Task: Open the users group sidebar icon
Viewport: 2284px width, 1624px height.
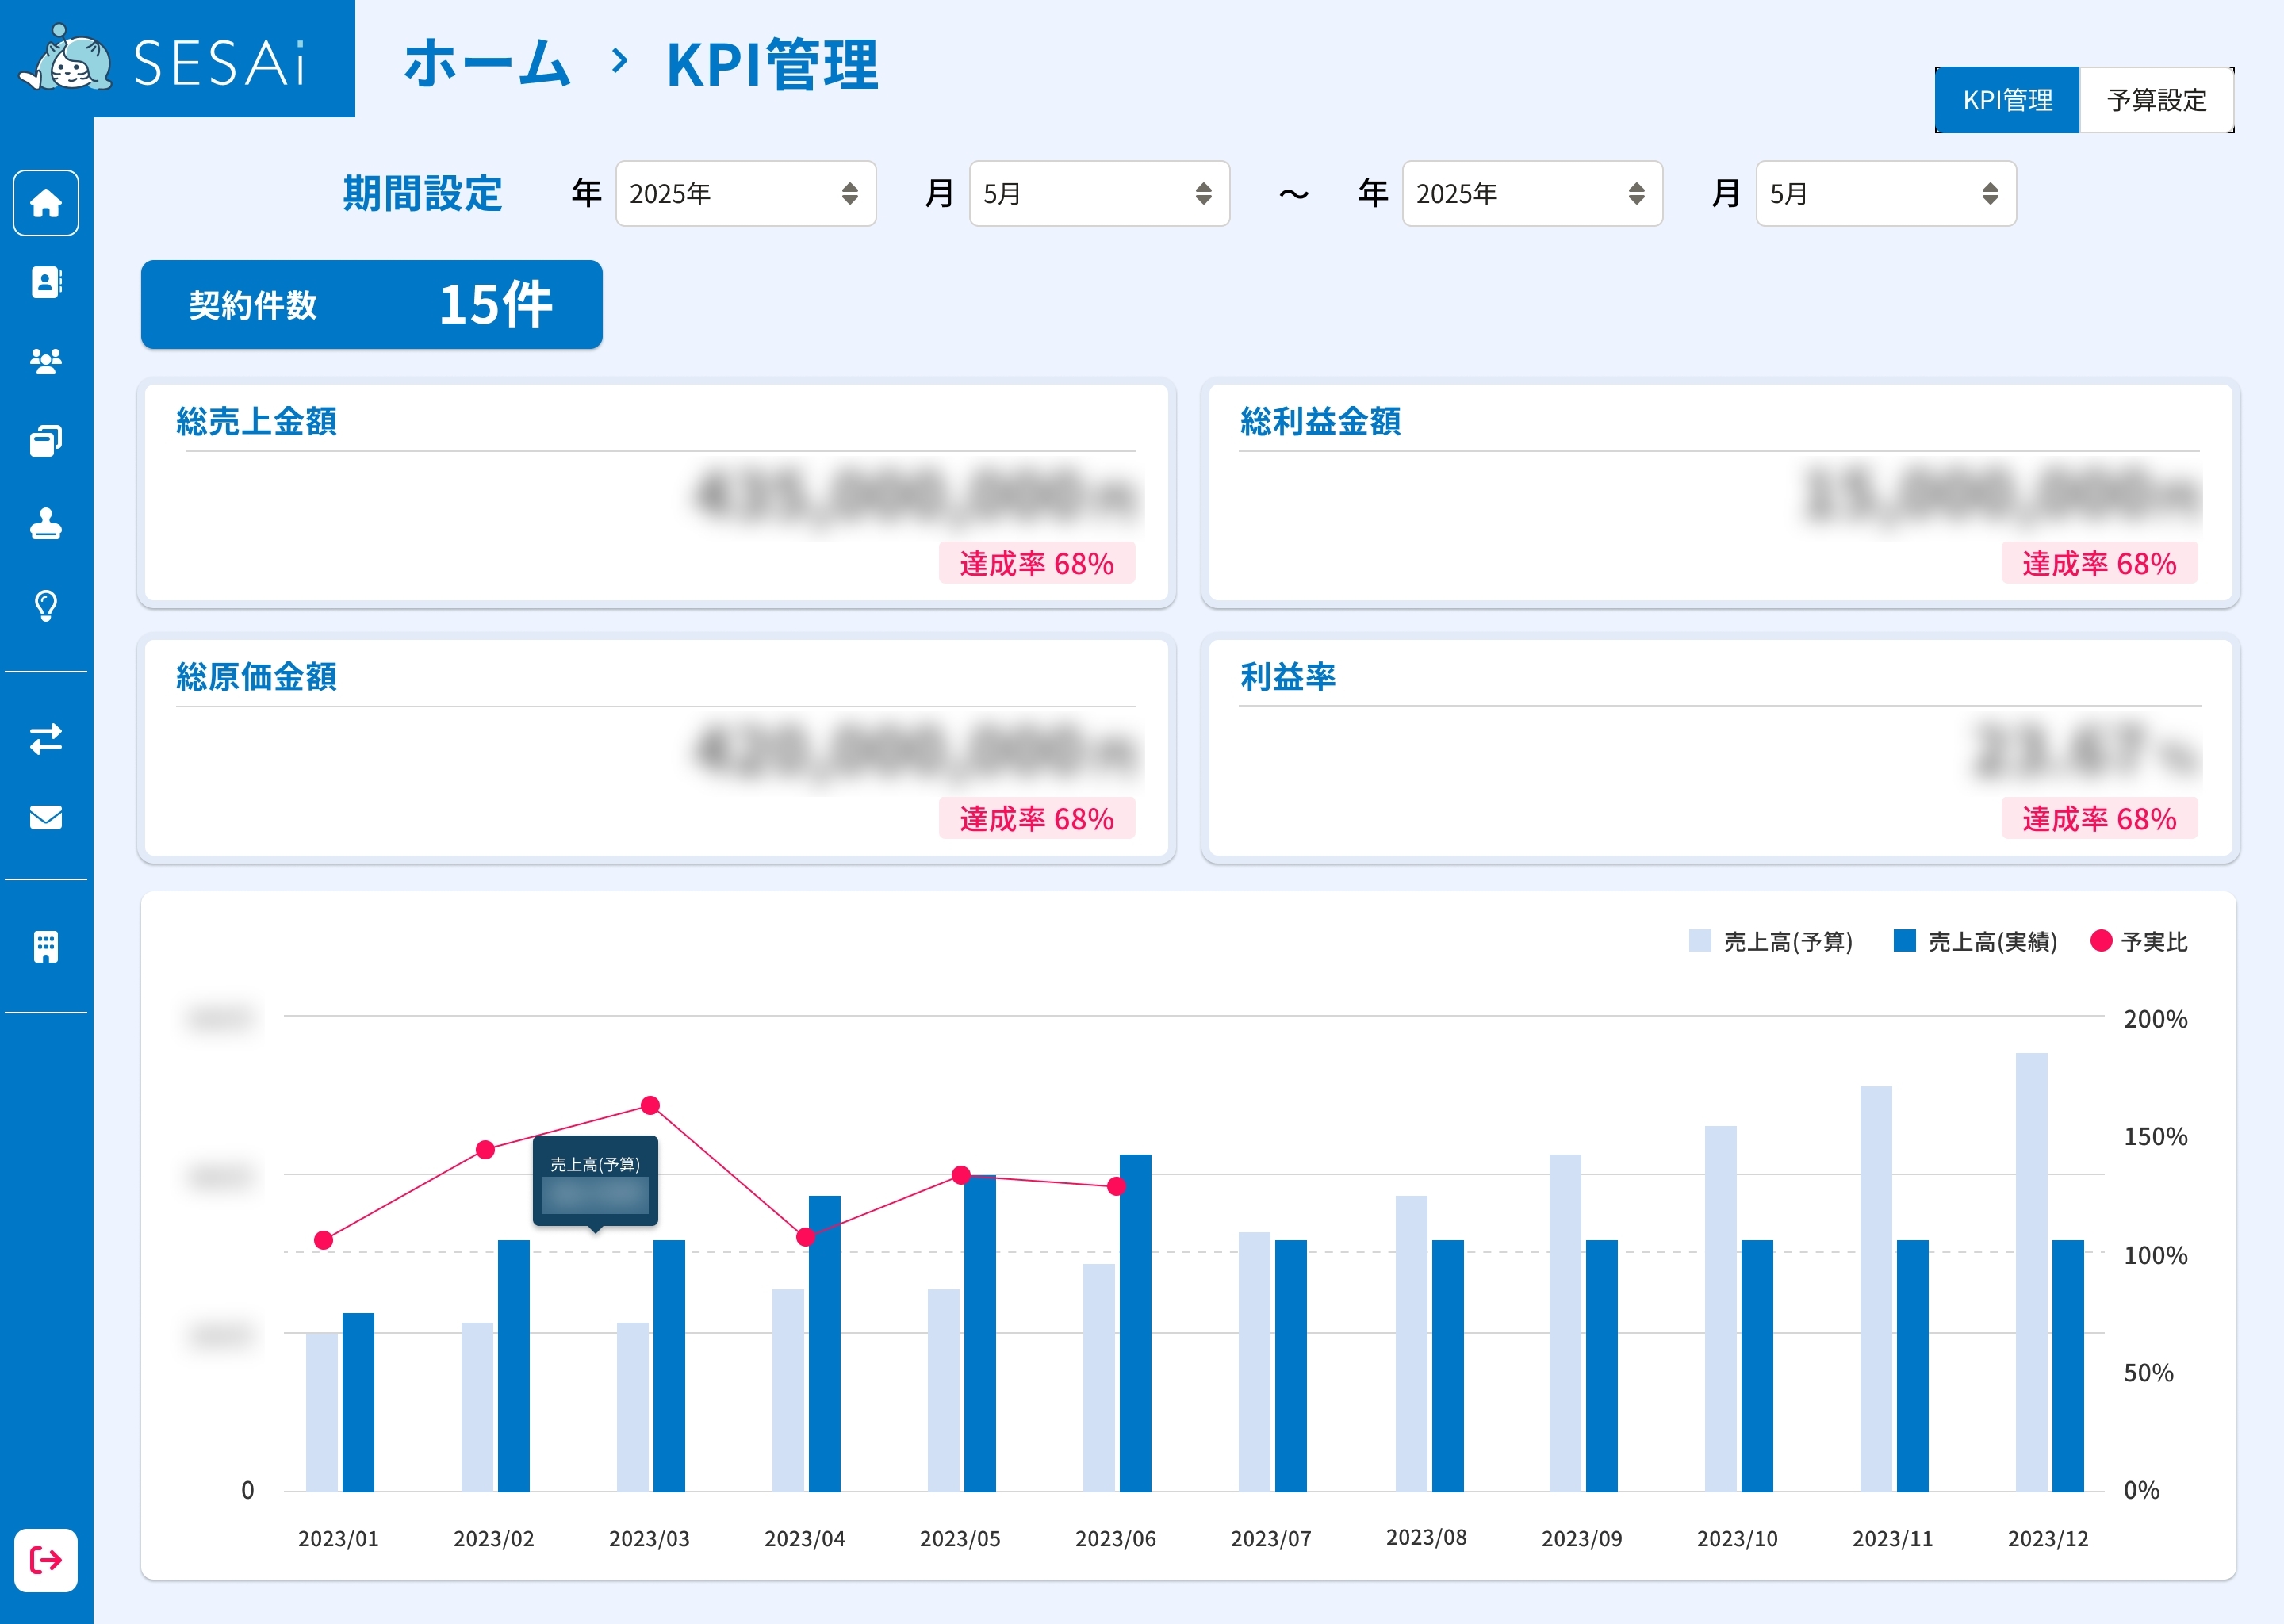Action: point(46,361)
